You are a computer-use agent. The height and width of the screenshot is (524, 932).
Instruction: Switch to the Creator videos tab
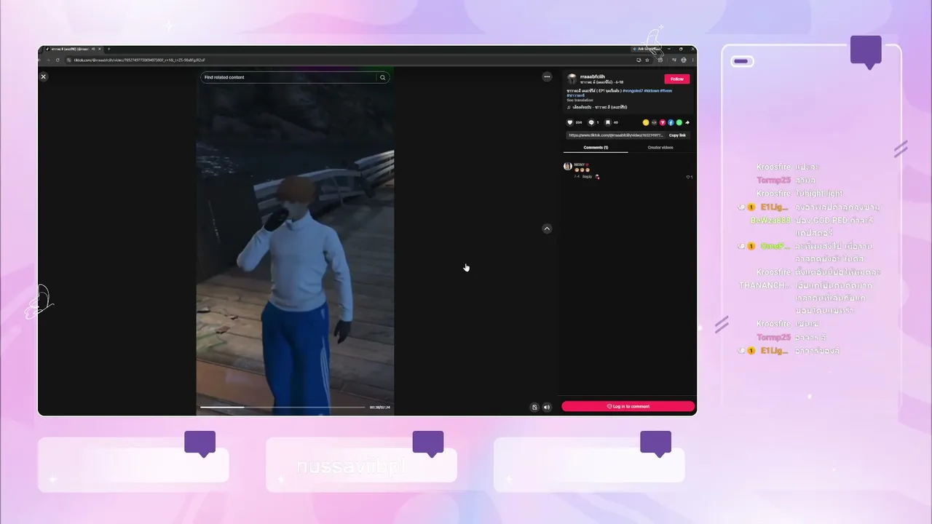tap(660, 148)
